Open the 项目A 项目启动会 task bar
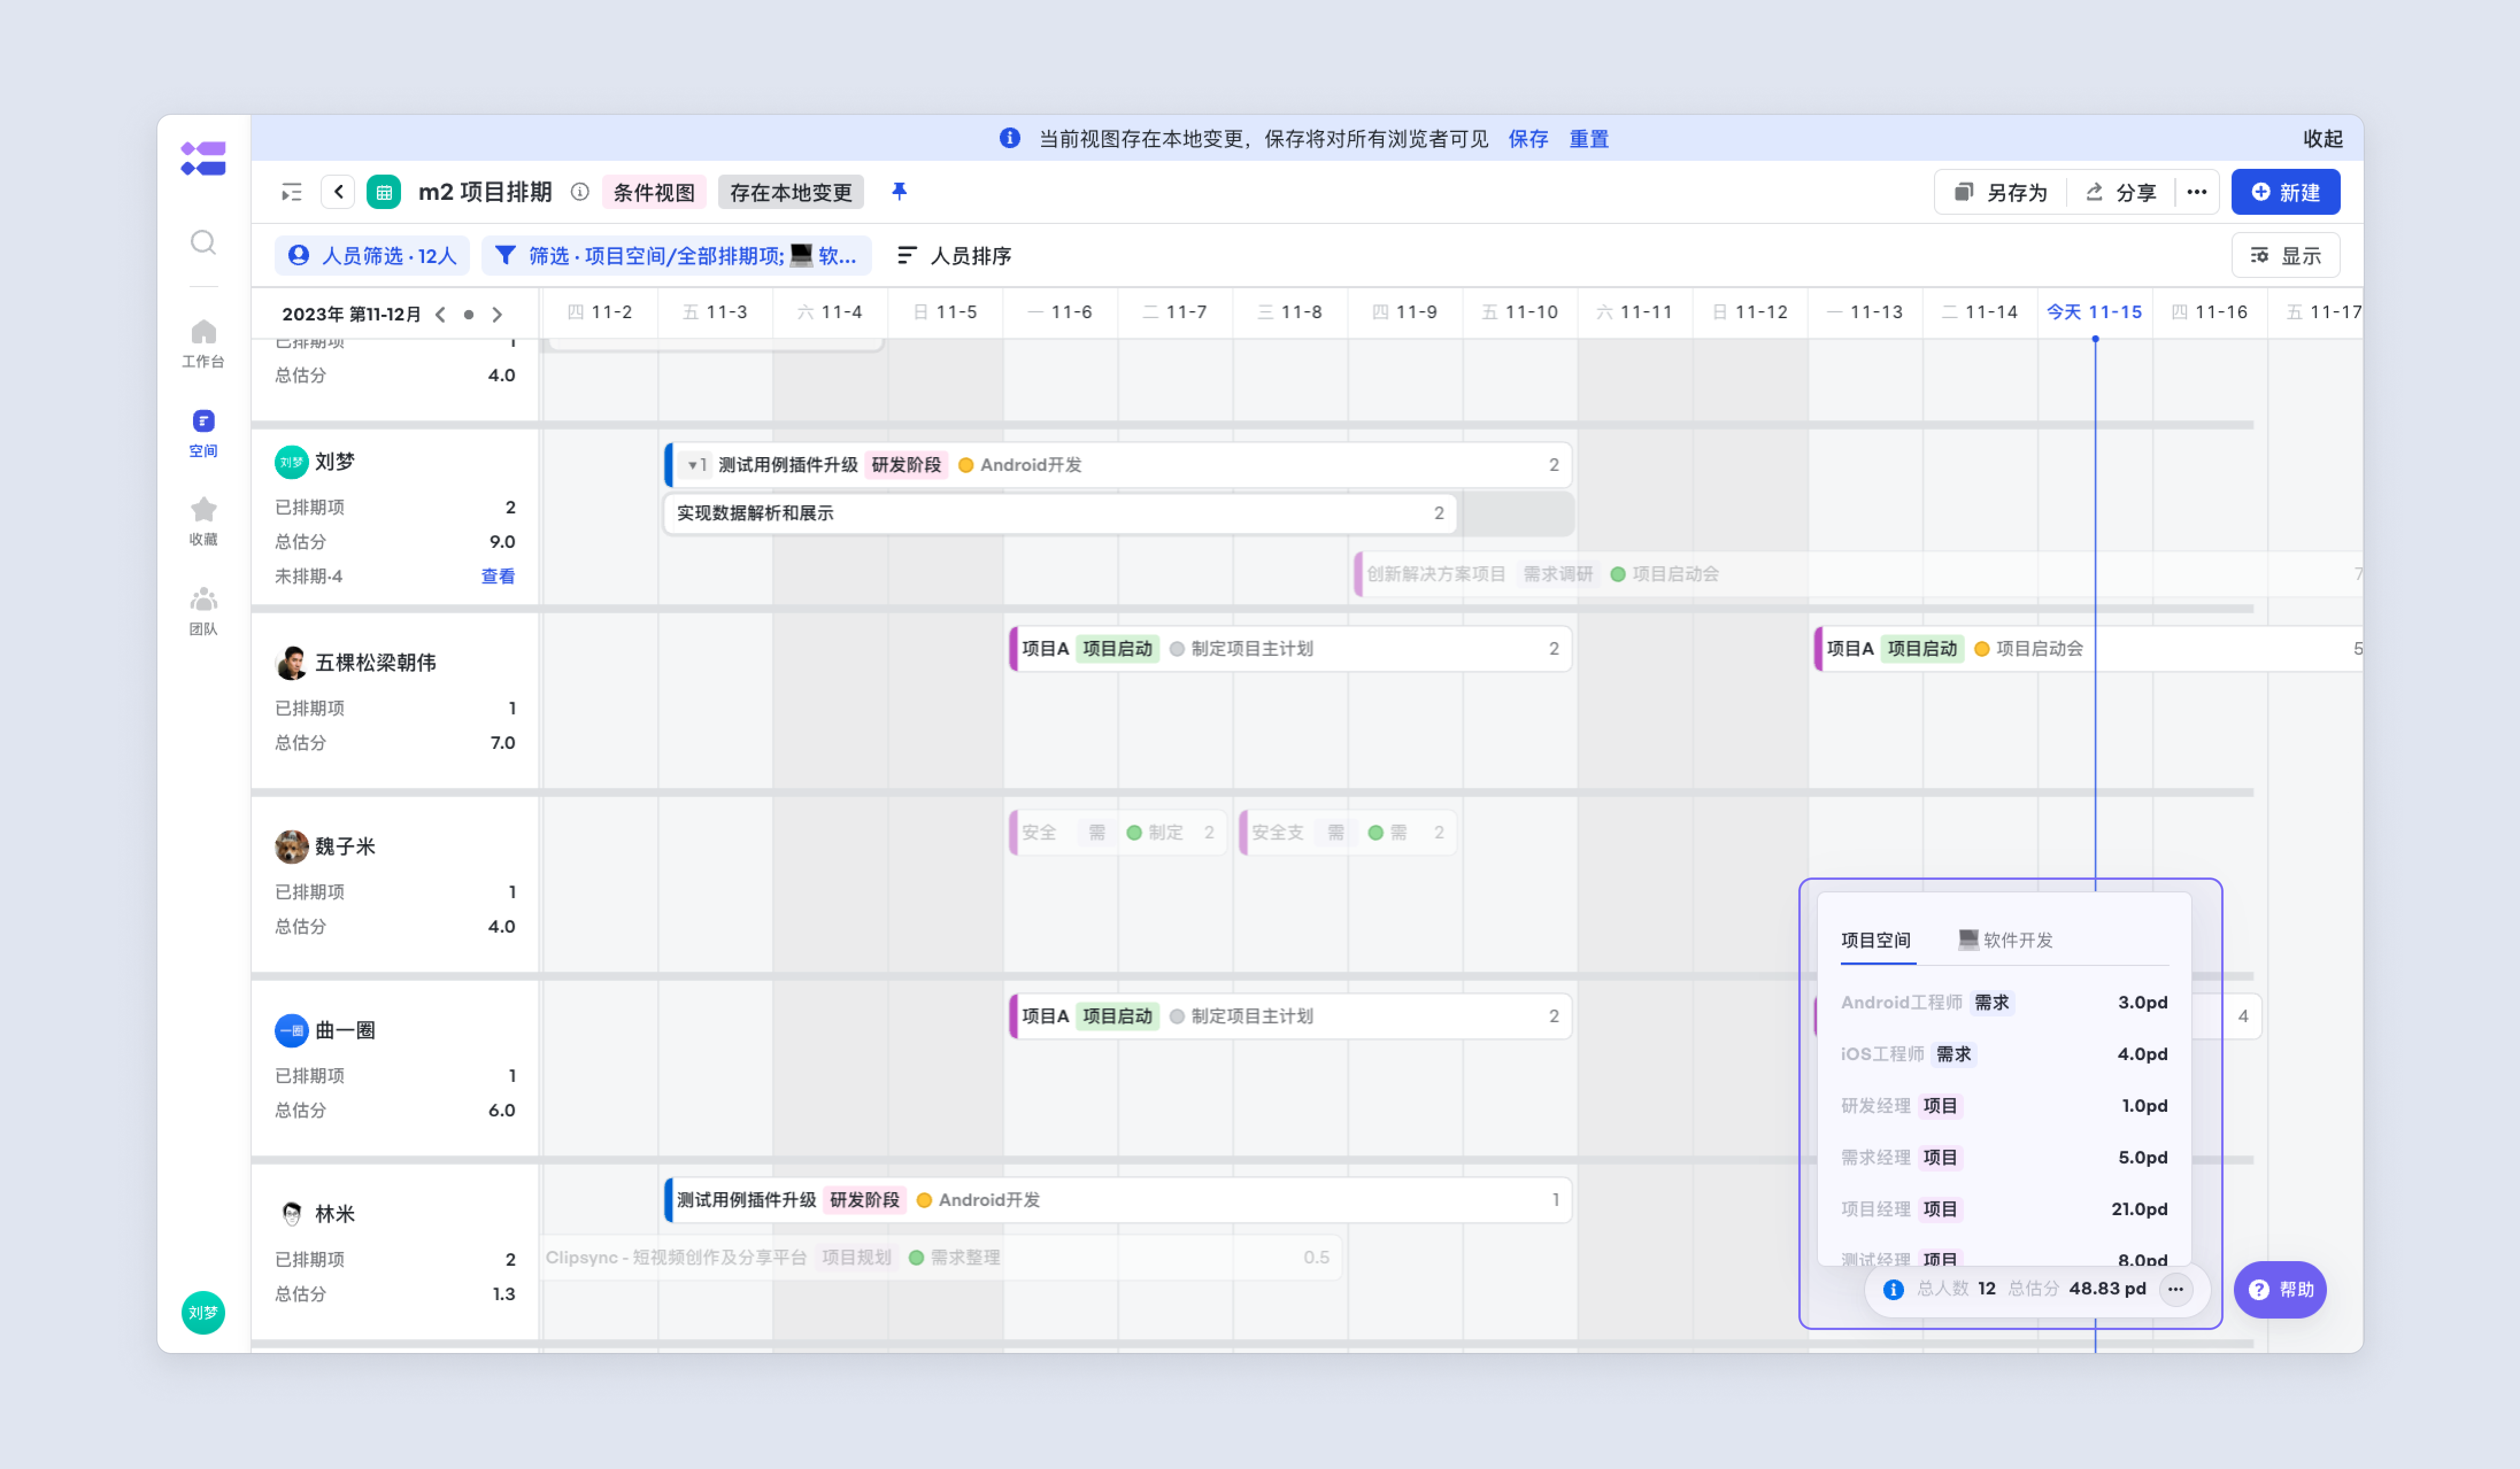Viewport: 2520px width, 1469px height. (2088, 648)
